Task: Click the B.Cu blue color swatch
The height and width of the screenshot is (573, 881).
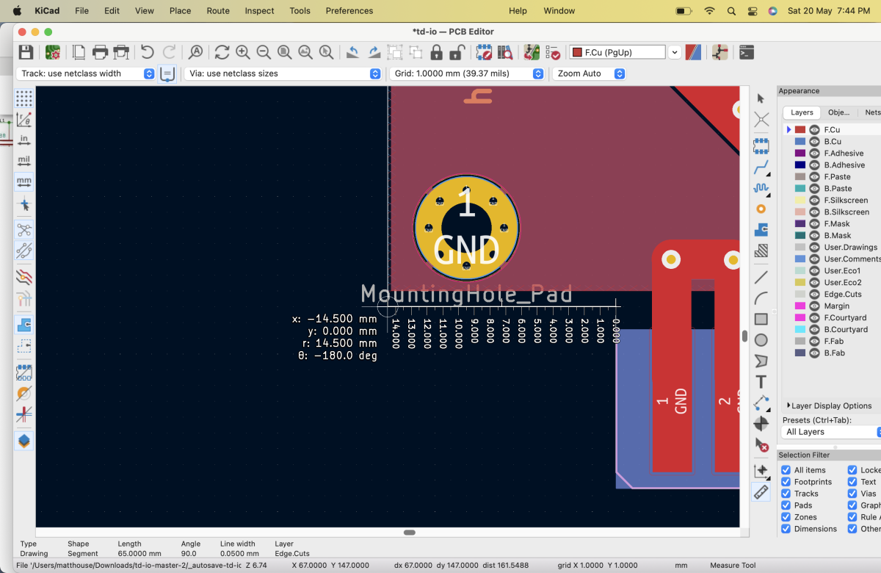Action: tap(800, 142)
